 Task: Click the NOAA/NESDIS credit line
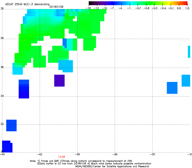point(112,166)
